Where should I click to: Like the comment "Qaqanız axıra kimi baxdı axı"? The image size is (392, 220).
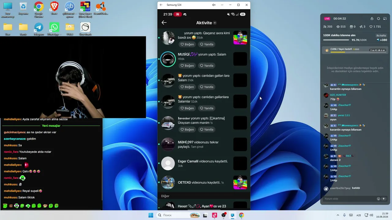(x=187, y=44)
